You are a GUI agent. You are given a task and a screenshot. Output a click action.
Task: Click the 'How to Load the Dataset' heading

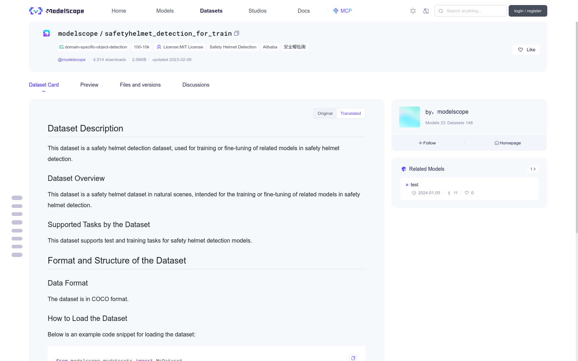87,318
